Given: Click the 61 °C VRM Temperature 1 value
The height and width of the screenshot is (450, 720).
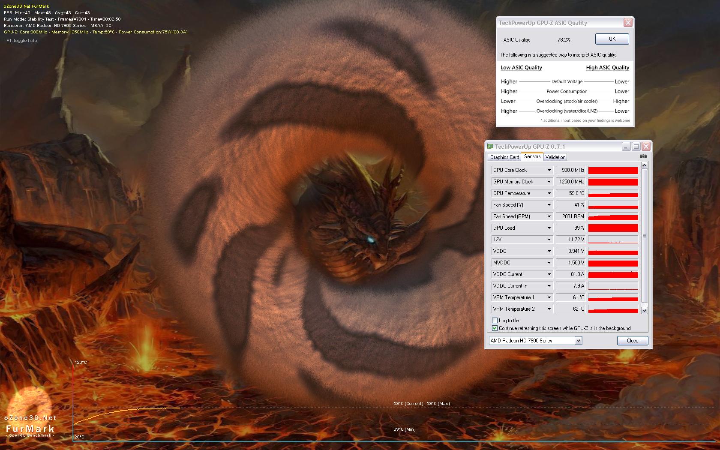Looking at the screenshot, I should click(570, 297).
